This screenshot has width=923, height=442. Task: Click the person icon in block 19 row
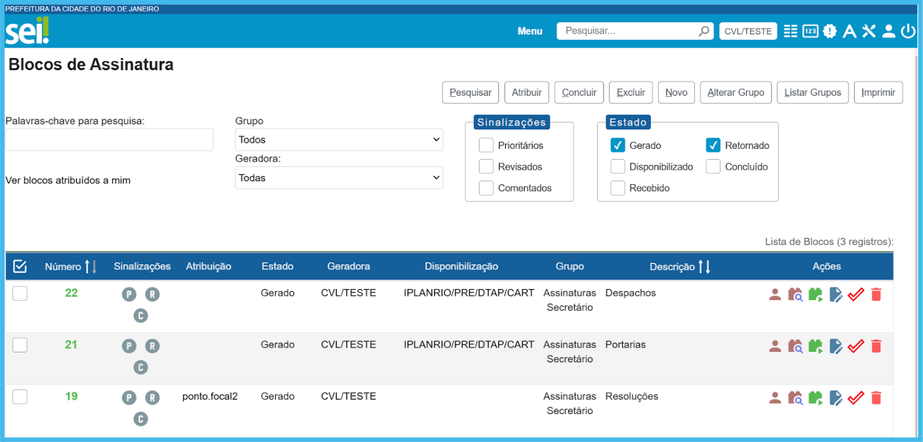(775, 398)
